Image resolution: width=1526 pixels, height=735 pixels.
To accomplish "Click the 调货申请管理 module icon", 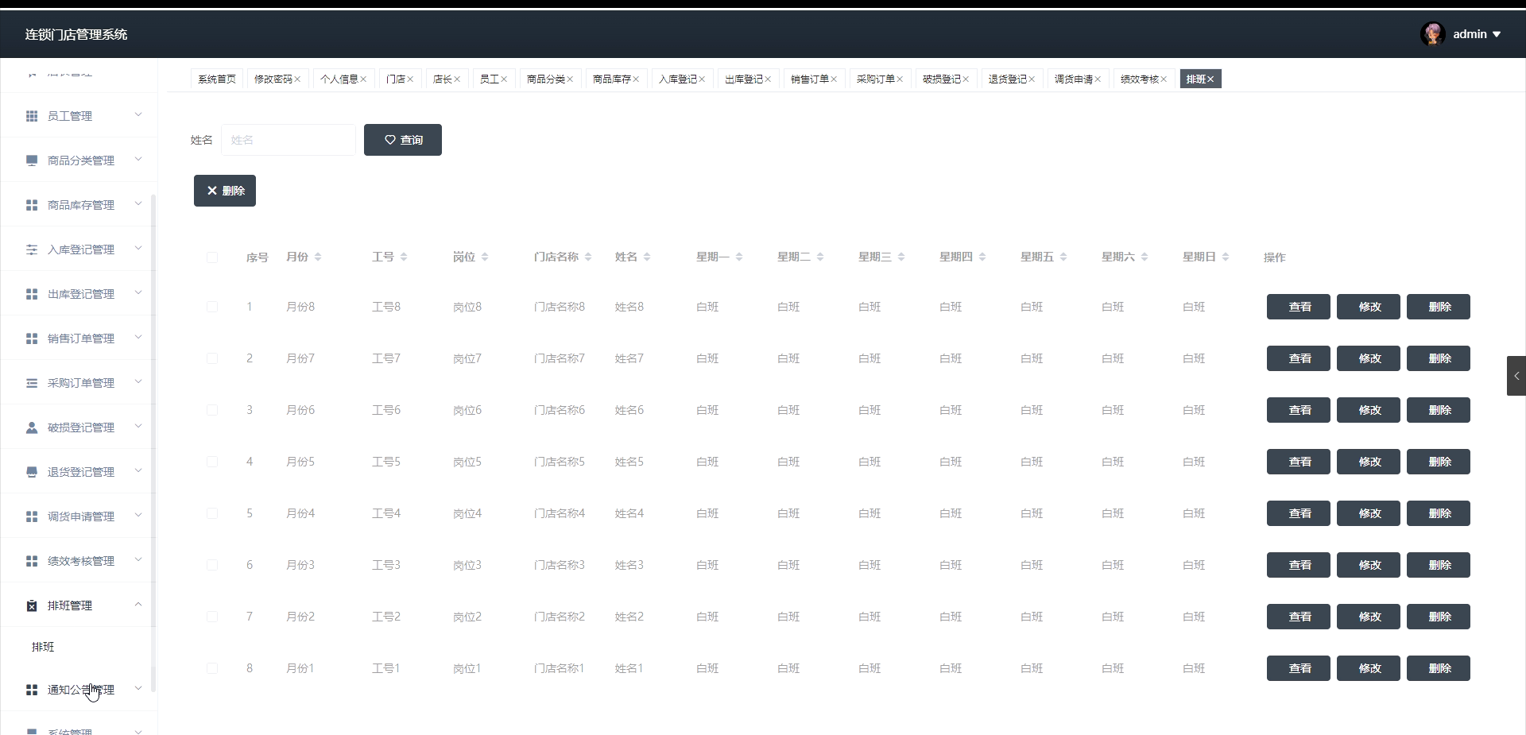I will coord(32,516).
